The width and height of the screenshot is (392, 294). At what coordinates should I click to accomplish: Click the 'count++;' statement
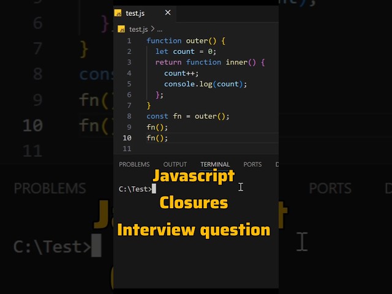click(x=181, y=73)
